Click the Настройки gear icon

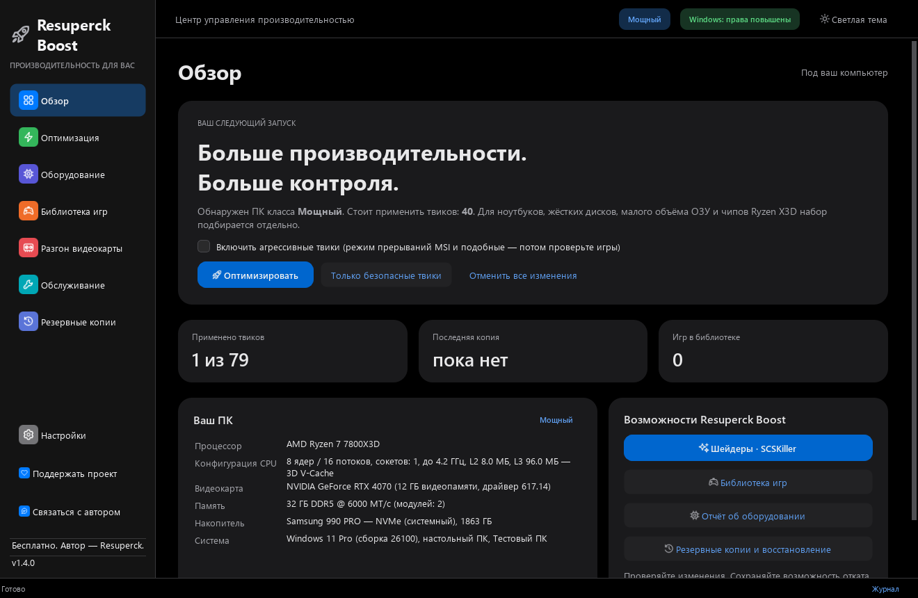click(29, 435)
